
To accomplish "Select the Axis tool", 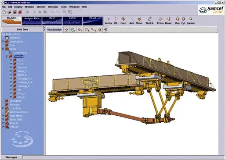I will (x=132, y=21).
